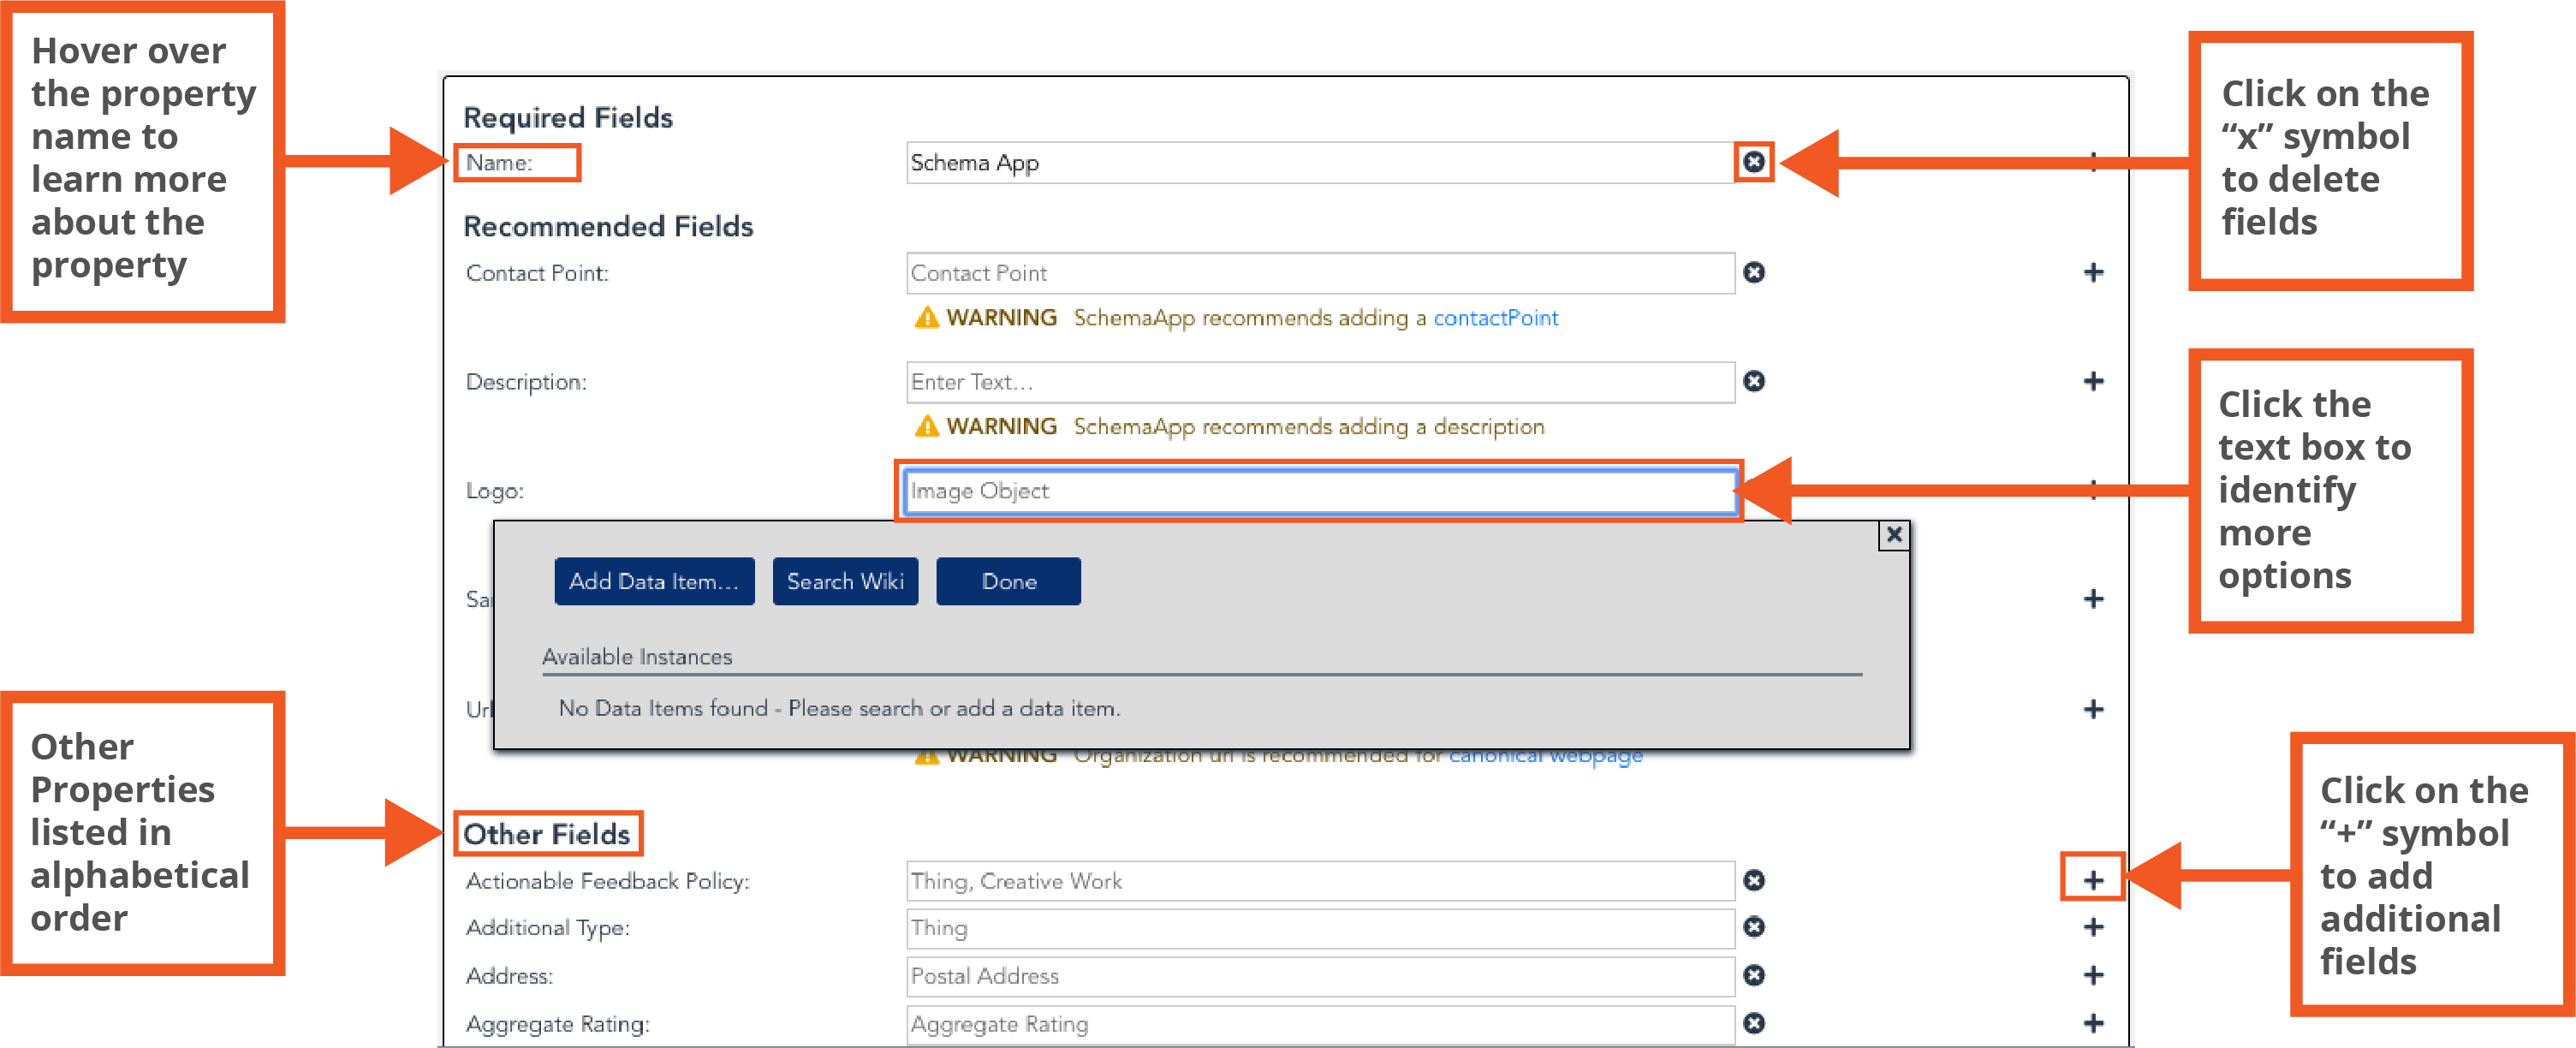The height and width of the screenshot is (1048, 2576).
Task: Remove the Contact Point field with its x icon
Action: pos(1753,272)
